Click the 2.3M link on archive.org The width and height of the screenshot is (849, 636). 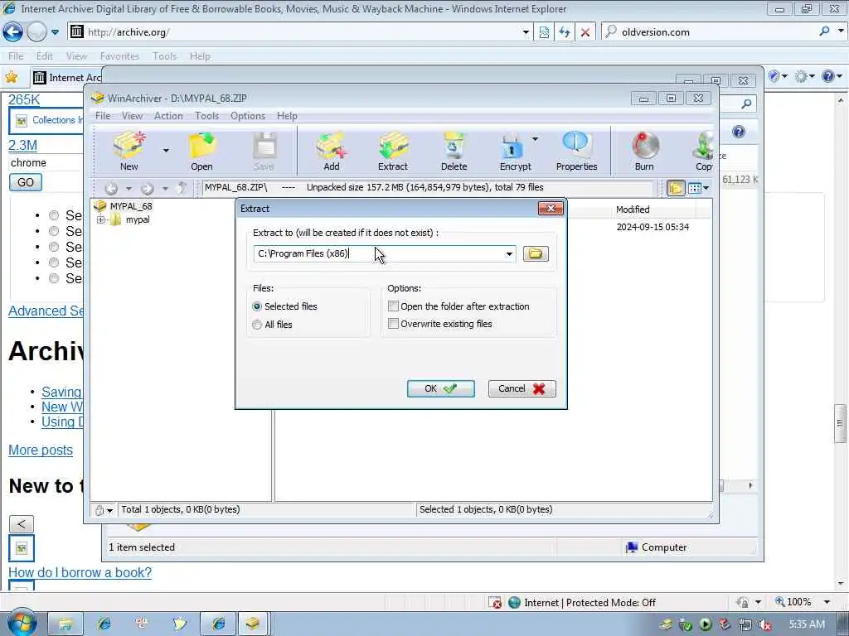[22, 146]
